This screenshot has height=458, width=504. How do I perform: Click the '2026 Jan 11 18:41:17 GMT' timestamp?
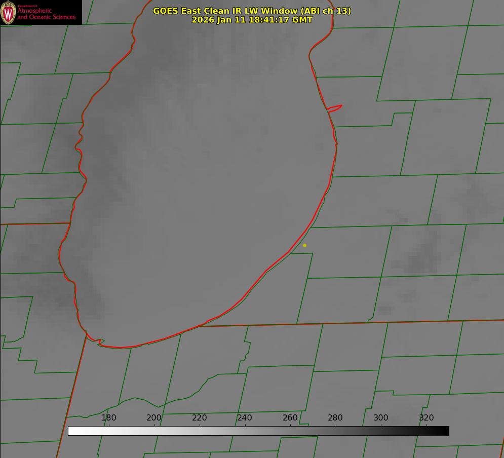point(252,20)
